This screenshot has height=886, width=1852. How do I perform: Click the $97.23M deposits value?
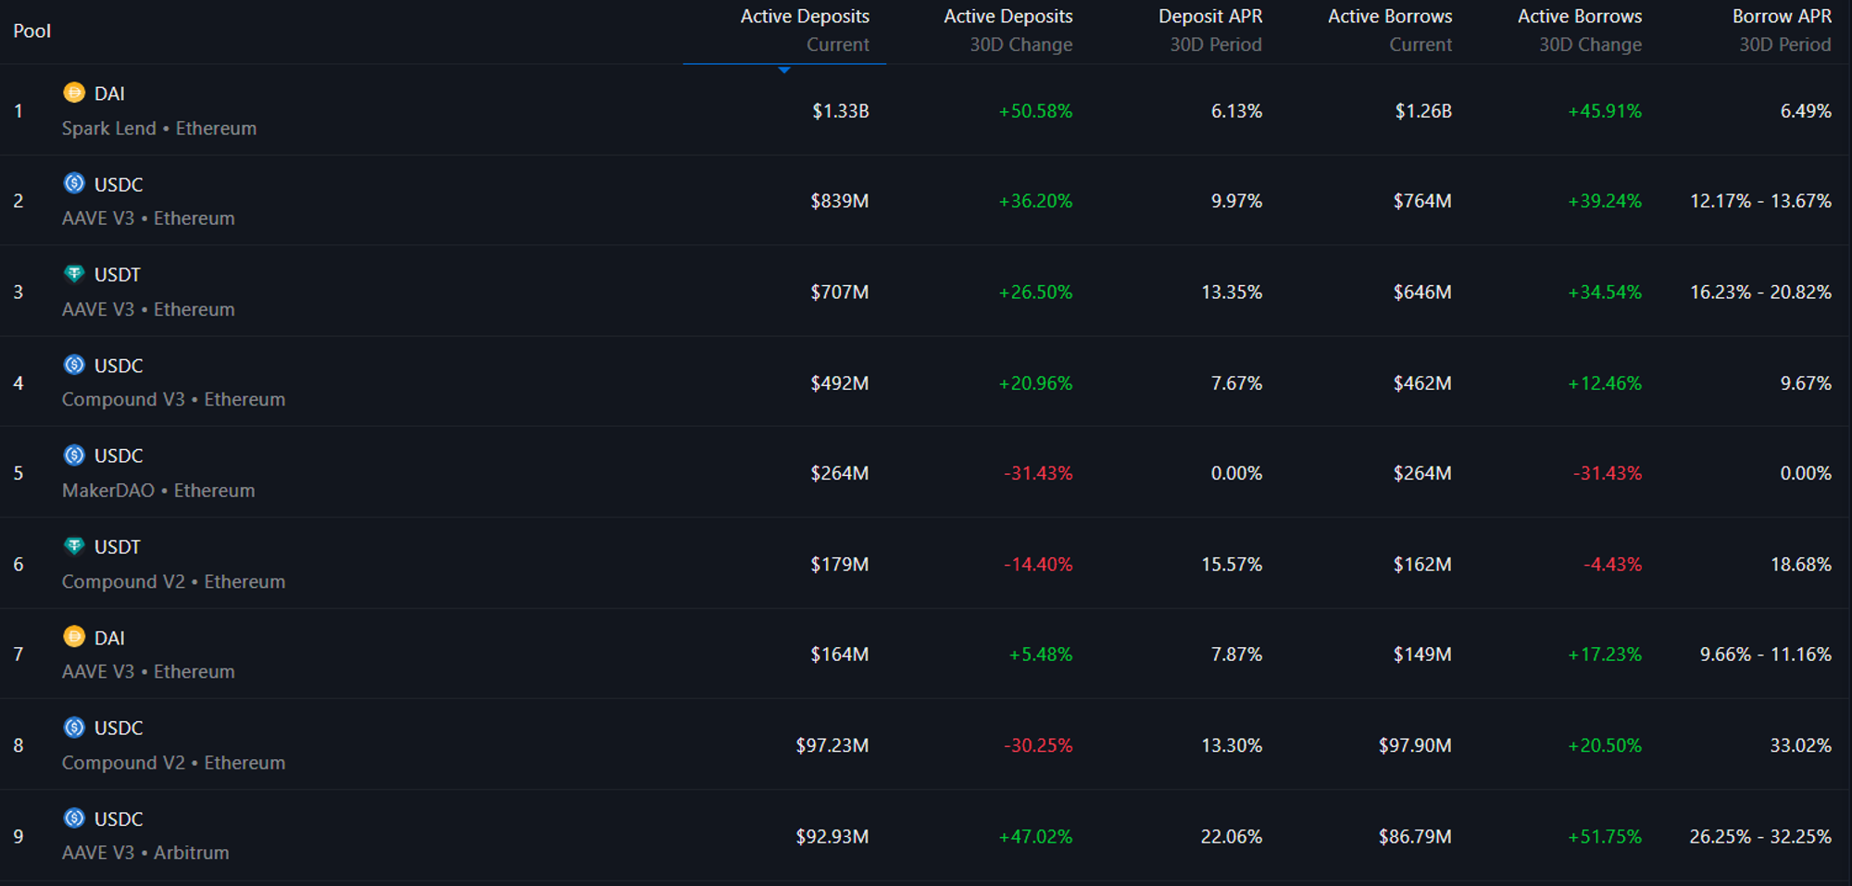pyautogui.click(x=832, y=745)
